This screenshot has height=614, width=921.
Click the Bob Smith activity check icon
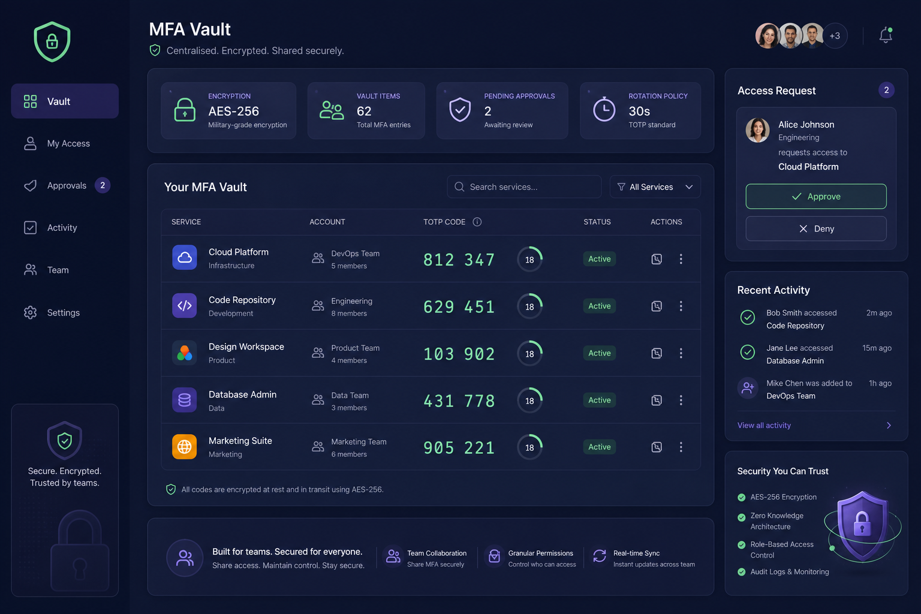pyautogui.click(x=748, y=317)
